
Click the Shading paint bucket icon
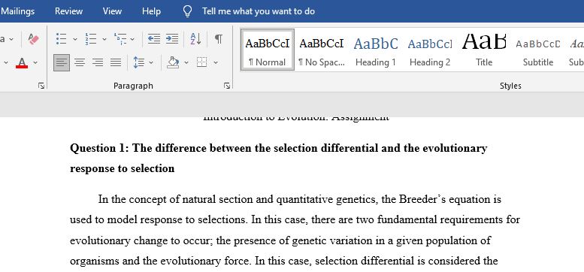[173, 62]
